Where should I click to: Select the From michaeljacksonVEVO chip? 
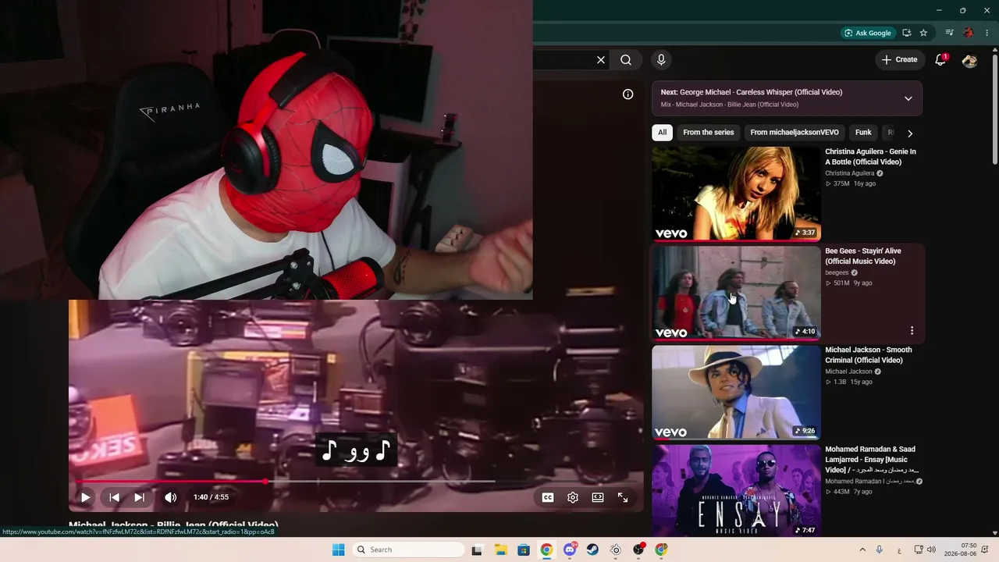pos(795,132)
